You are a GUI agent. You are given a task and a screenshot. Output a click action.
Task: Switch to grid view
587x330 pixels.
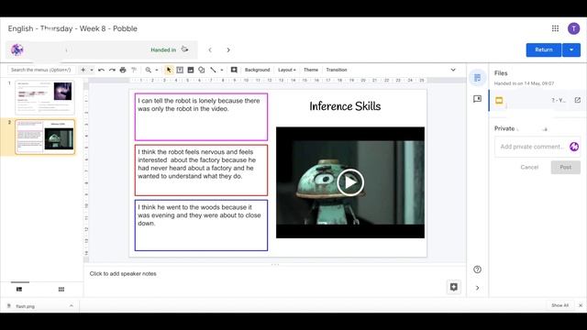(x=61, y=290)
